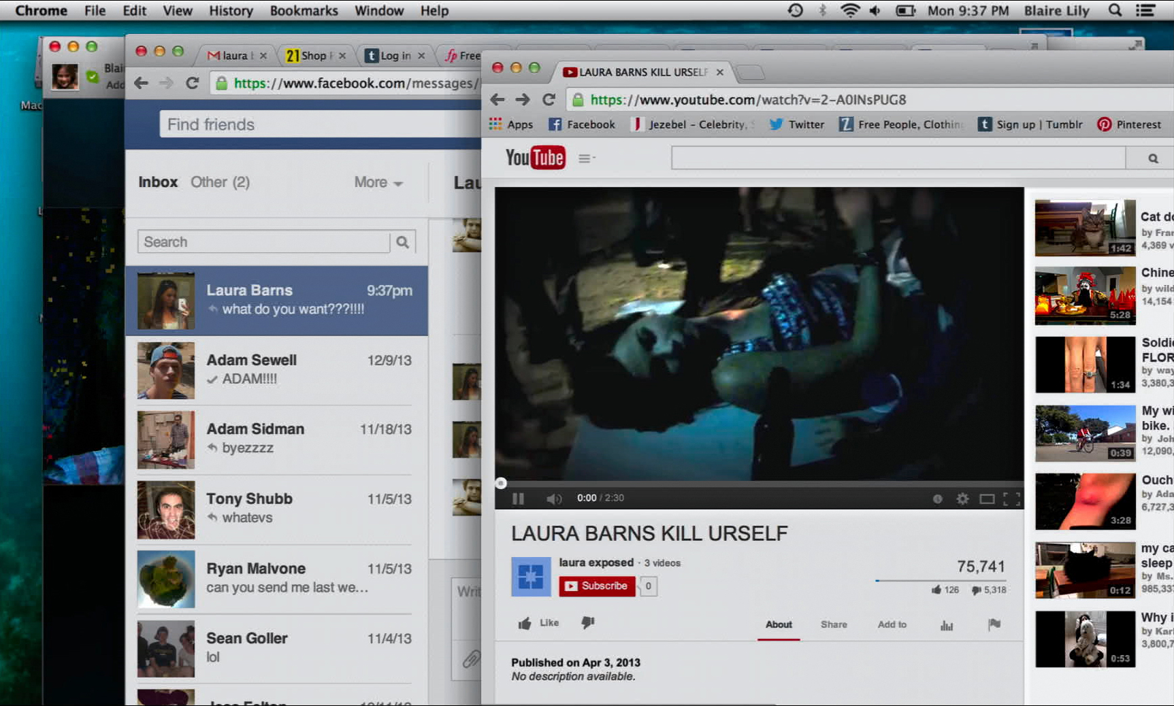The image size is (1174, 706).
Task: Open the Adam Sewell conversation
Action: click(x=277, y=370)
